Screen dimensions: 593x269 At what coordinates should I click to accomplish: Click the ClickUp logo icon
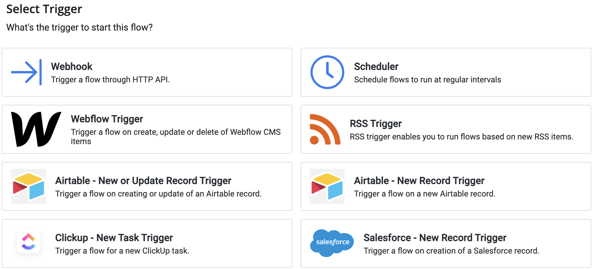pyautogui.click(x=29, y=242)
